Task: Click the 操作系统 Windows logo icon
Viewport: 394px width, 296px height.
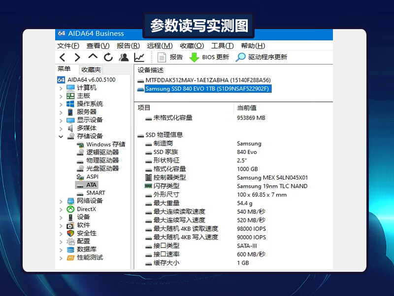Action: click(x=70, y=104)
